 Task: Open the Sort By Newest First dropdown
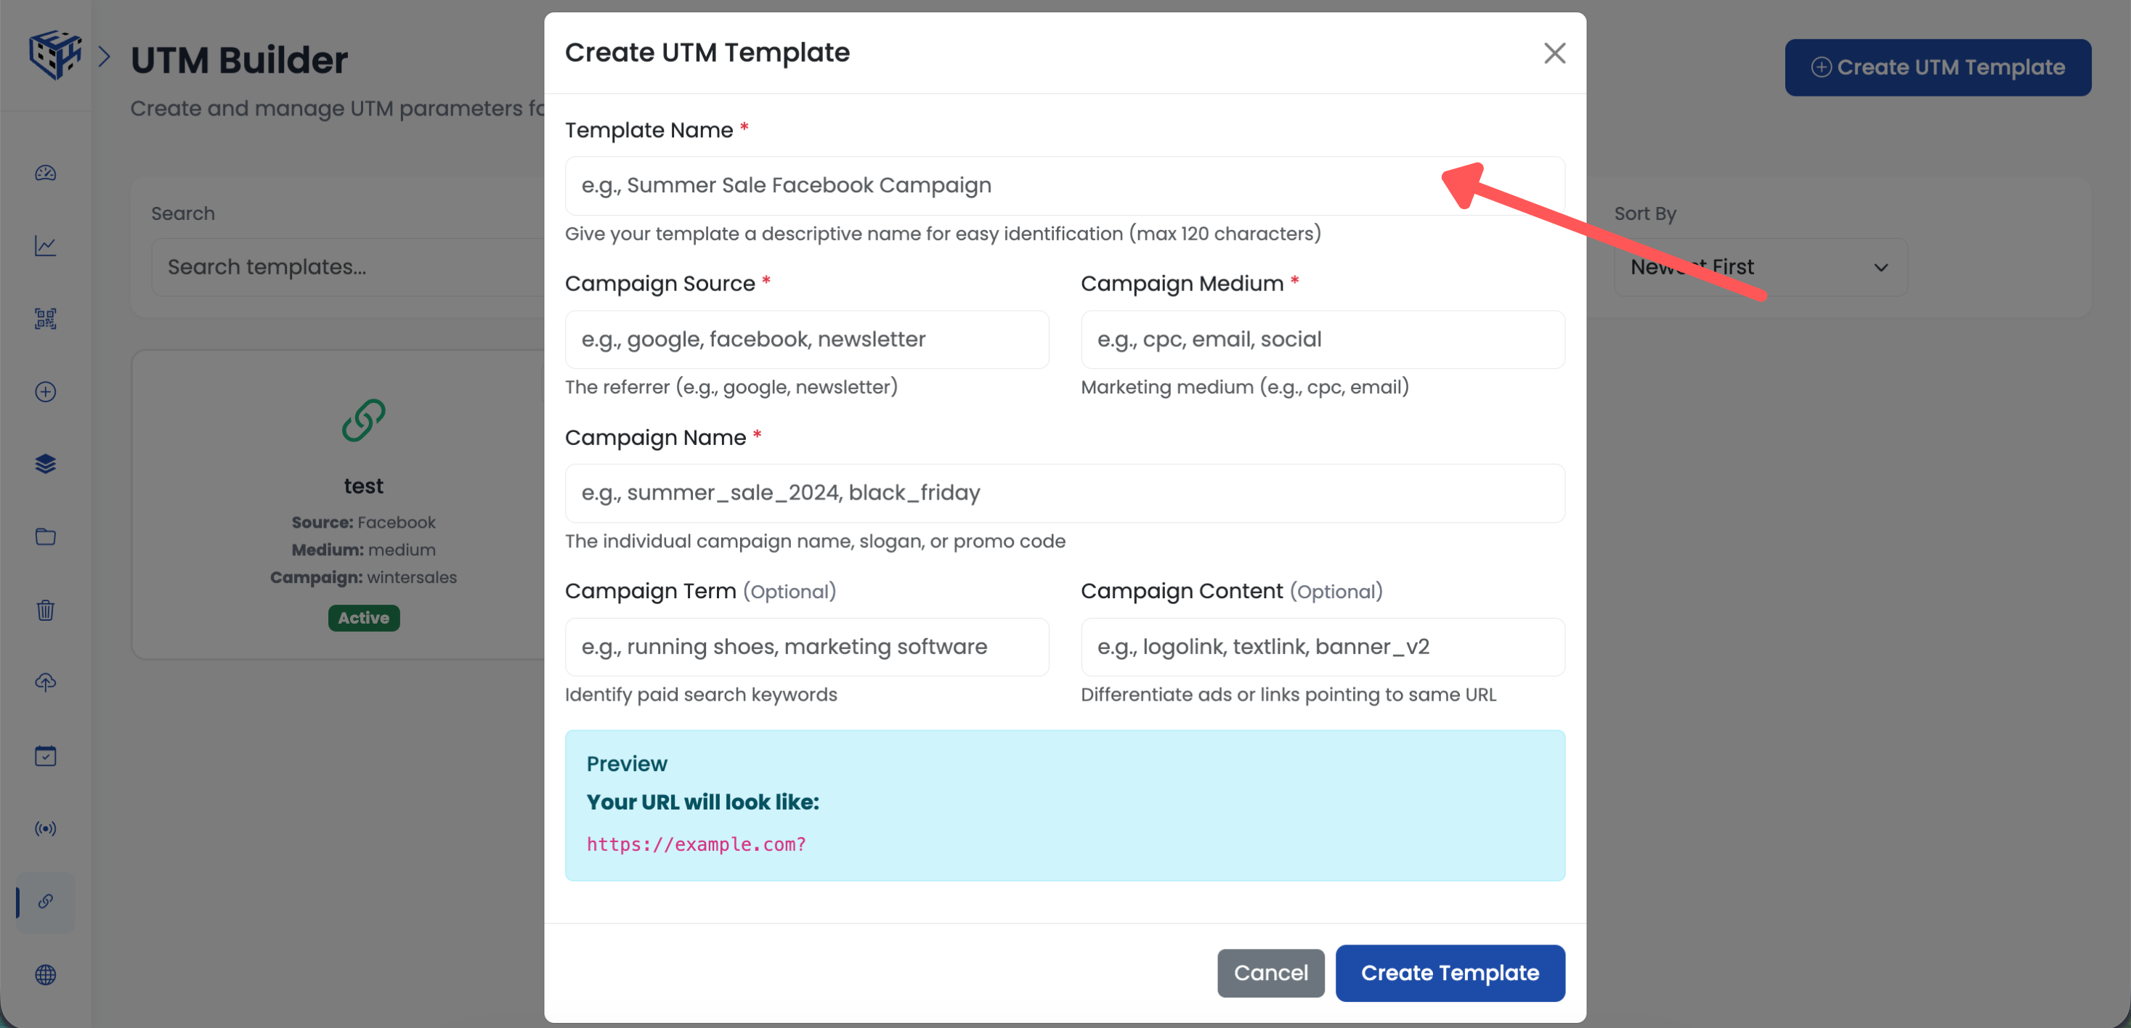[1761, 266]
